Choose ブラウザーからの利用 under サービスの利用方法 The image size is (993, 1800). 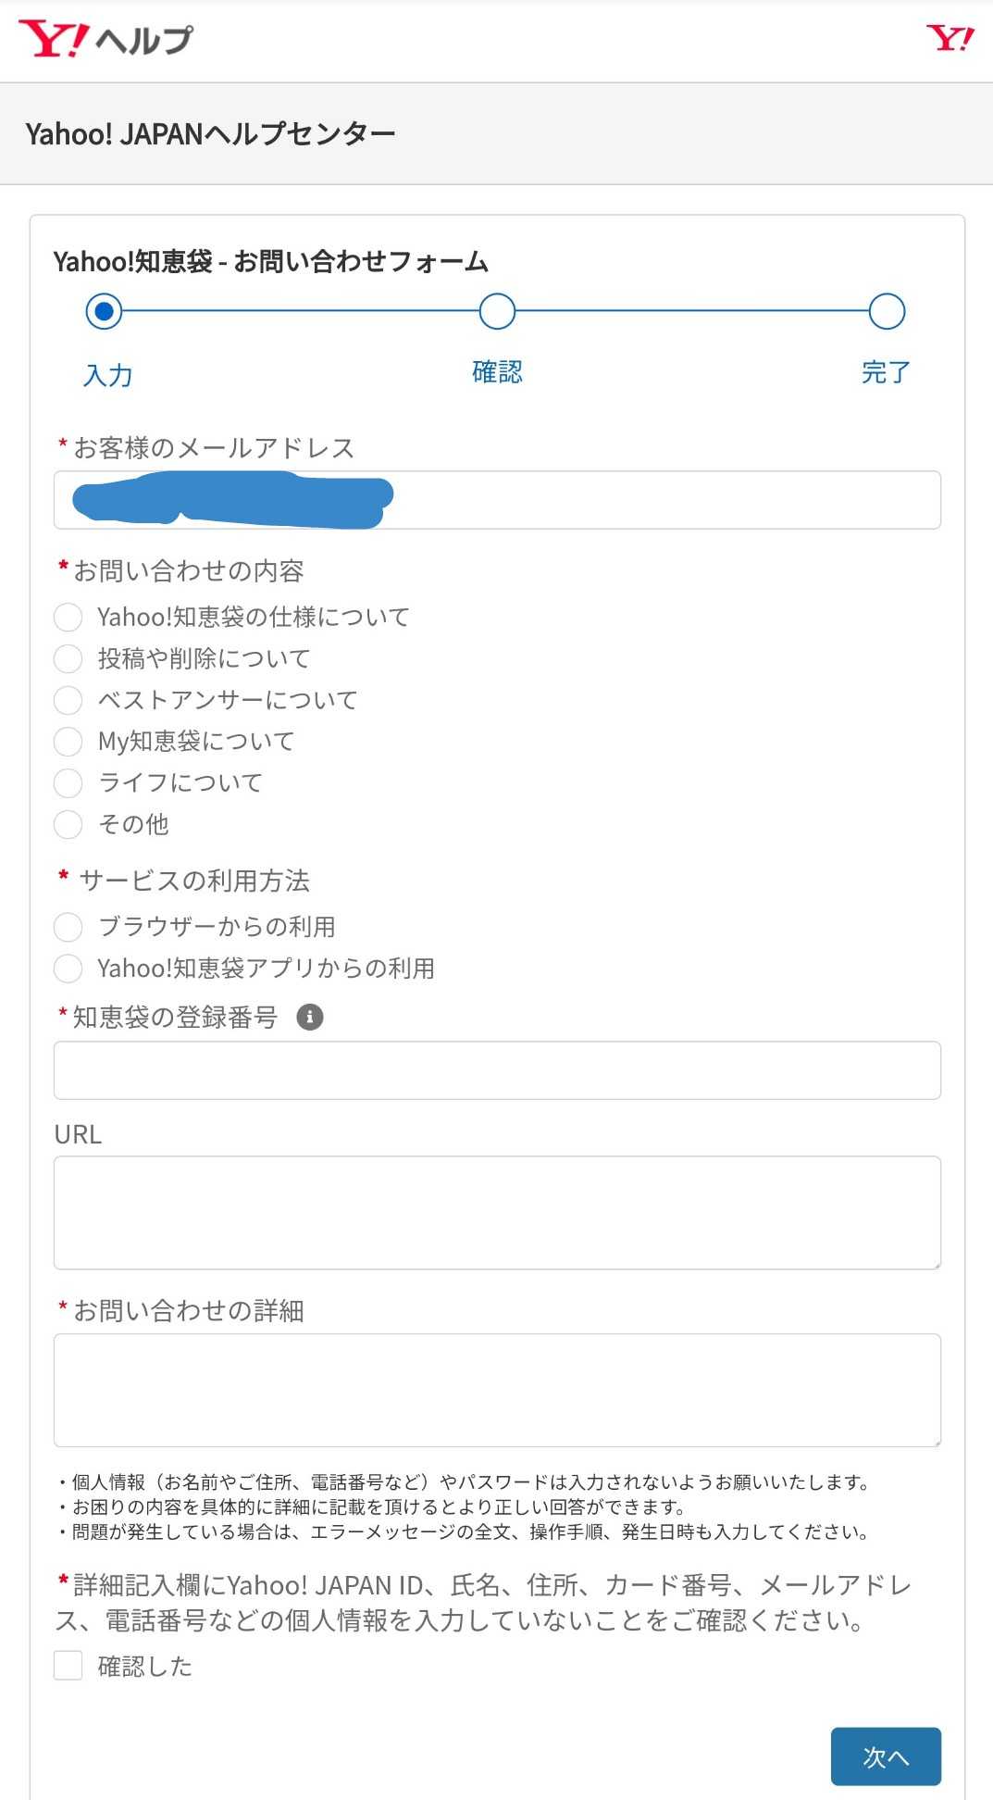[x=68, y=927]
